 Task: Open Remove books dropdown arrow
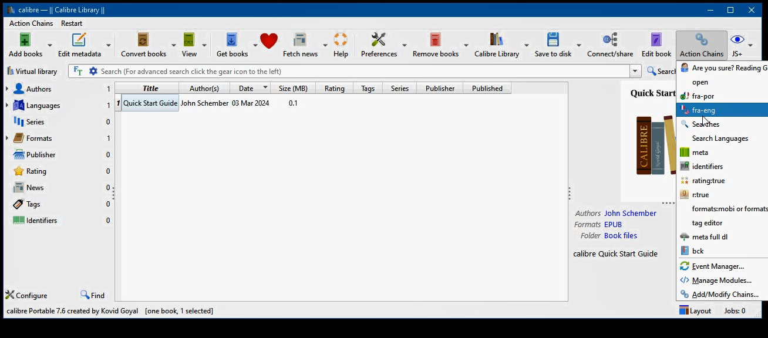point(466,45)
